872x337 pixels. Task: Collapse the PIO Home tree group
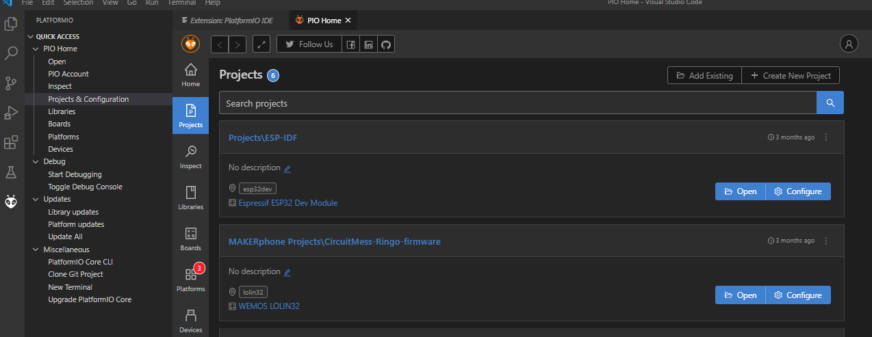(x=36, y=49)
